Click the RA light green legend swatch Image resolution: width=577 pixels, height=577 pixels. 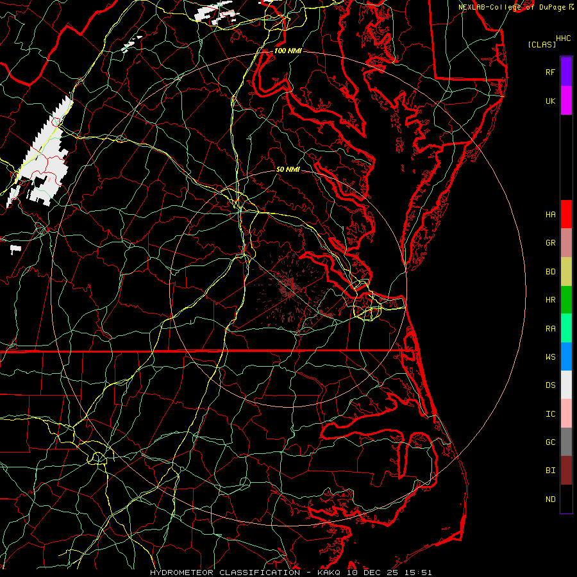coord(566,328)
